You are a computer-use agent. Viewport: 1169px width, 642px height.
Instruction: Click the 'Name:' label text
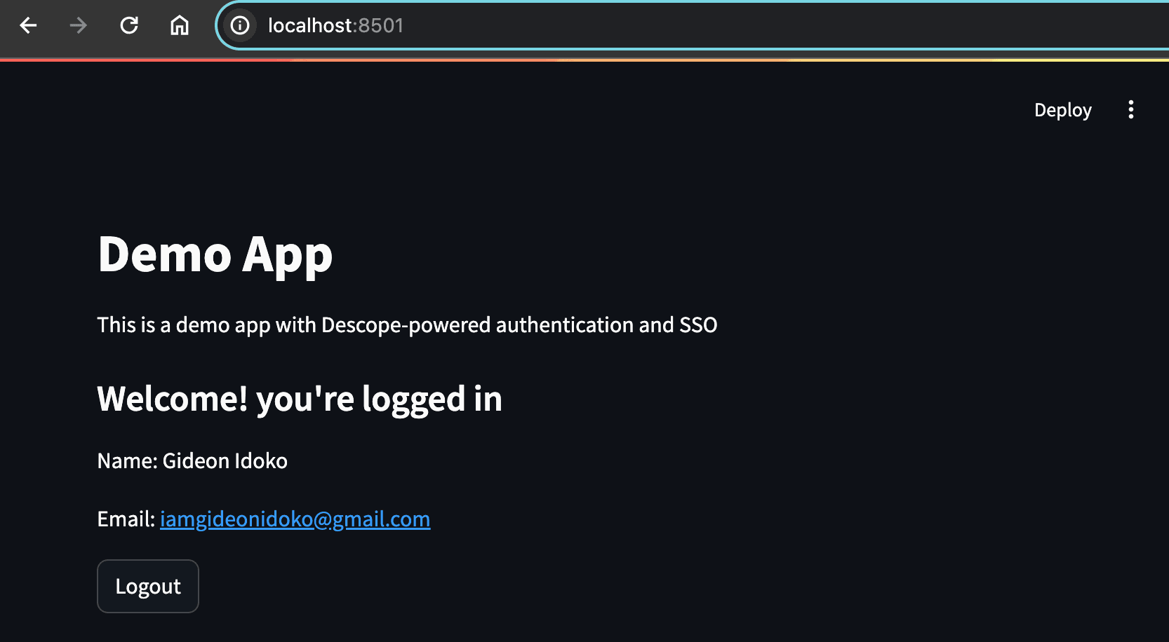coord(127,461)
